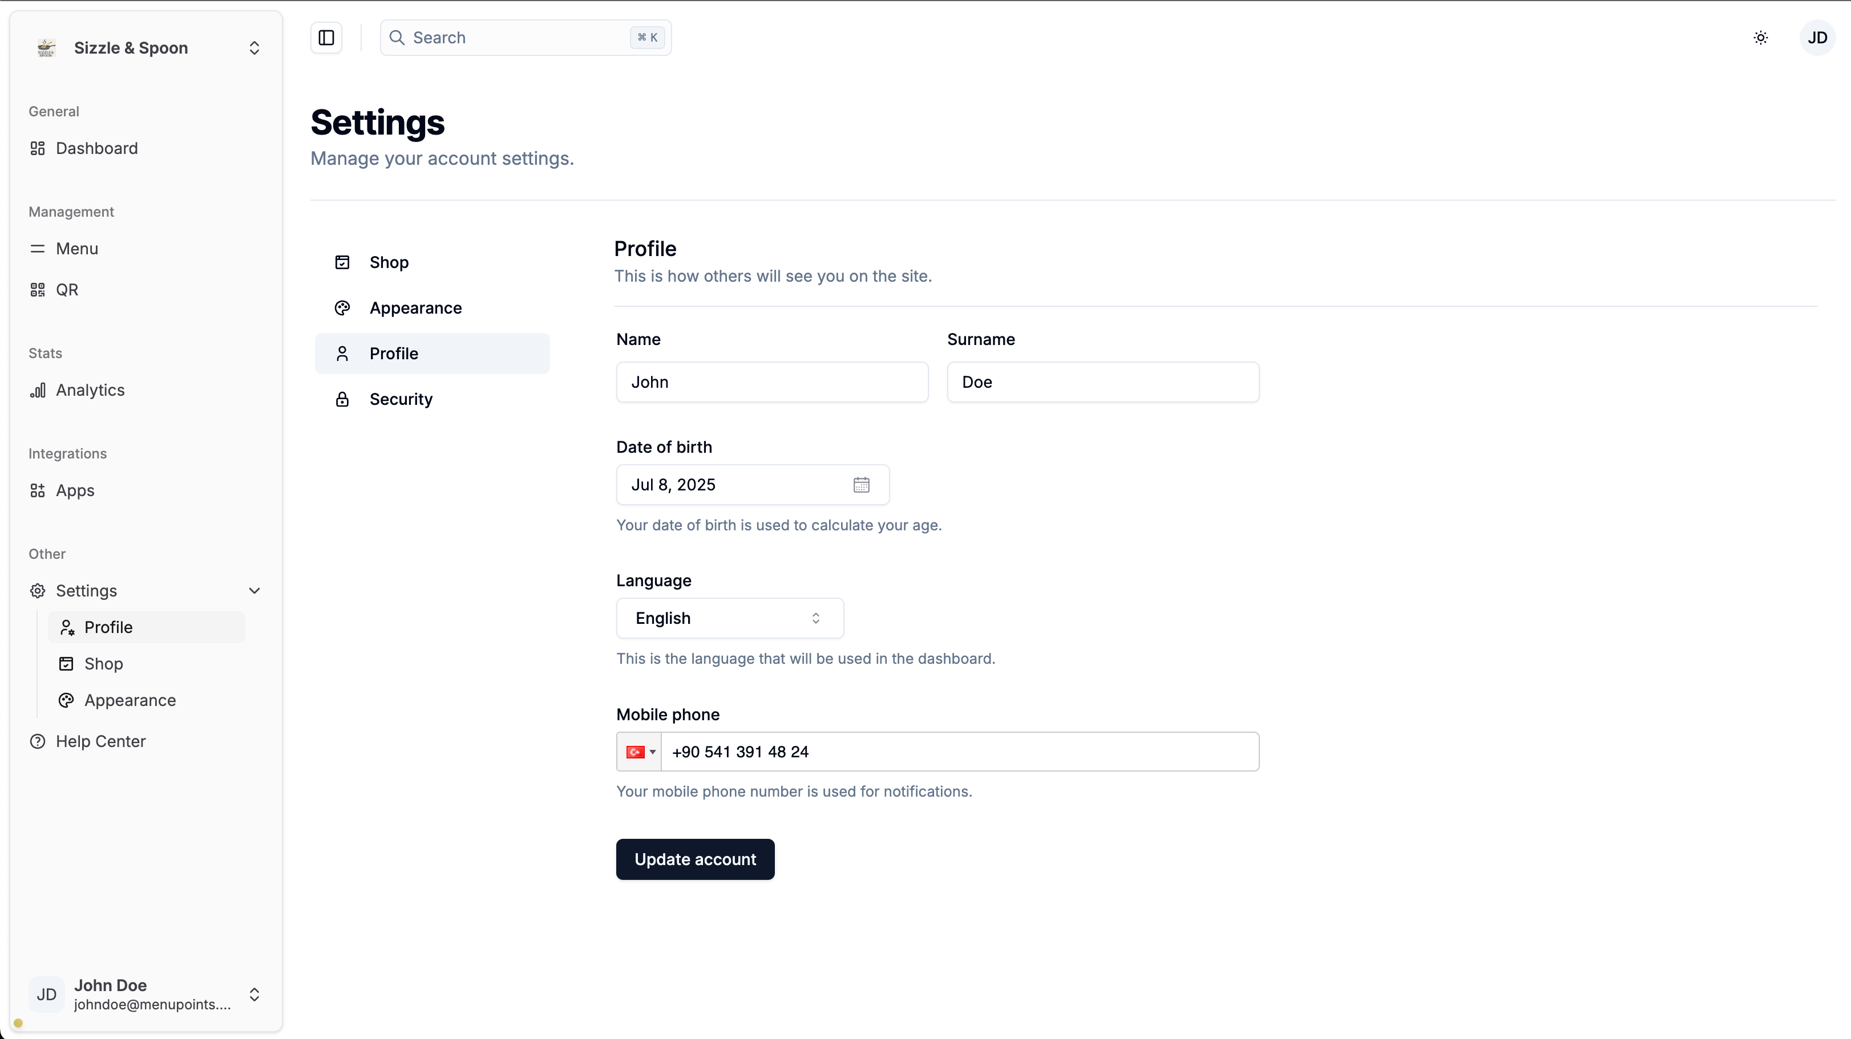Switch to the Security settings tab
The height and width of the screenshot is (1039, 1851).
tap(401, 399)
